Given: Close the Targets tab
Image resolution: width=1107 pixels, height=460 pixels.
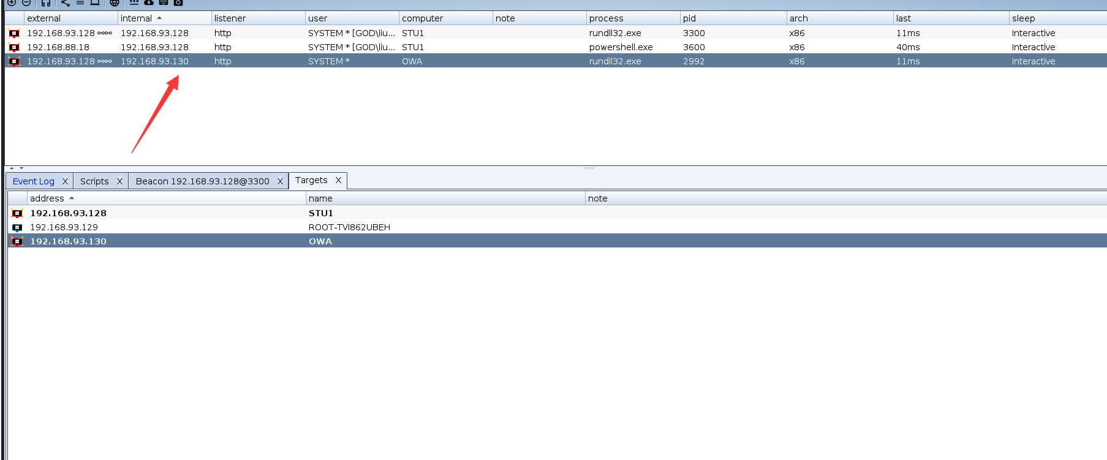Looking at the screenshot, I should coord(338,180).
